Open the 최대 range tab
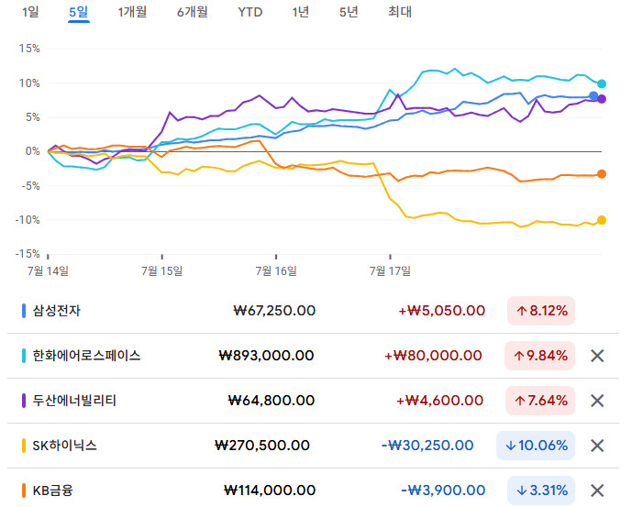The image size is (643, 507). click(x=400, y=12)
